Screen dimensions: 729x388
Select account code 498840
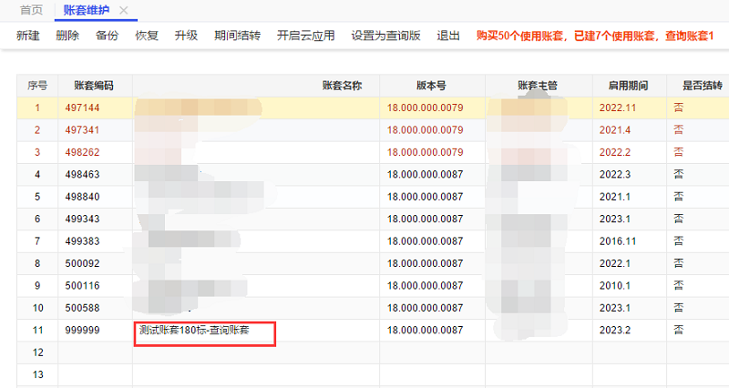click(x=82, y=197)
